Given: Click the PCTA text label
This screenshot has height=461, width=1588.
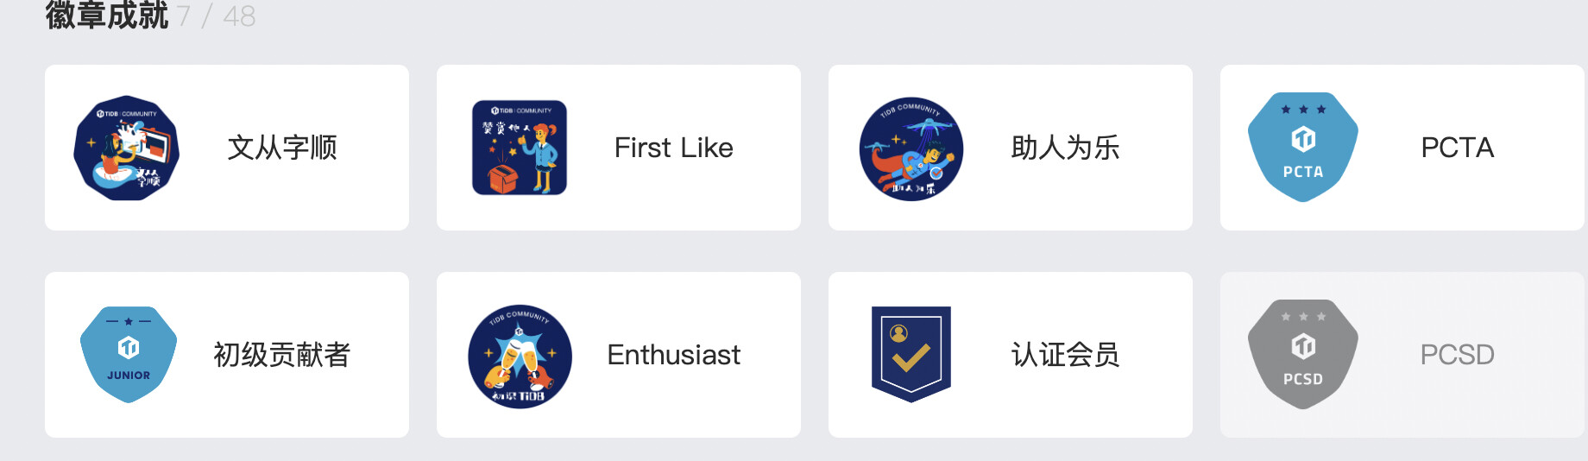Looking at the screenshot, I should pyautogui.click(x=1457, y=148).
